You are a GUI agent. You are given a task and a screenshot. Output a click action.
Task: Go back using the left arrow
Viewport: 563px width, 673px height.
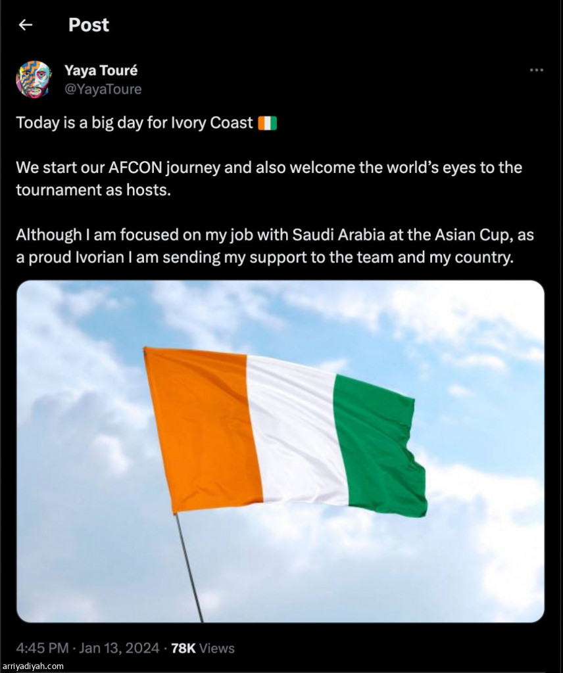tap(25, 25)
